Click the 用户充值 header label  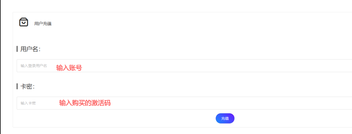click(x=43, y=24)
